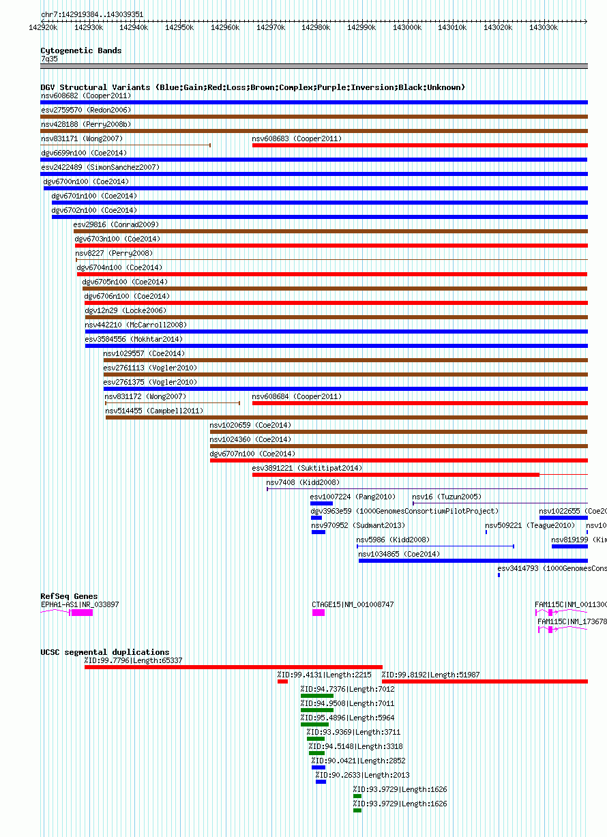
Task: Click the chr7:142919384..143039351 coordinate label
Action: [x=92, y=14]
